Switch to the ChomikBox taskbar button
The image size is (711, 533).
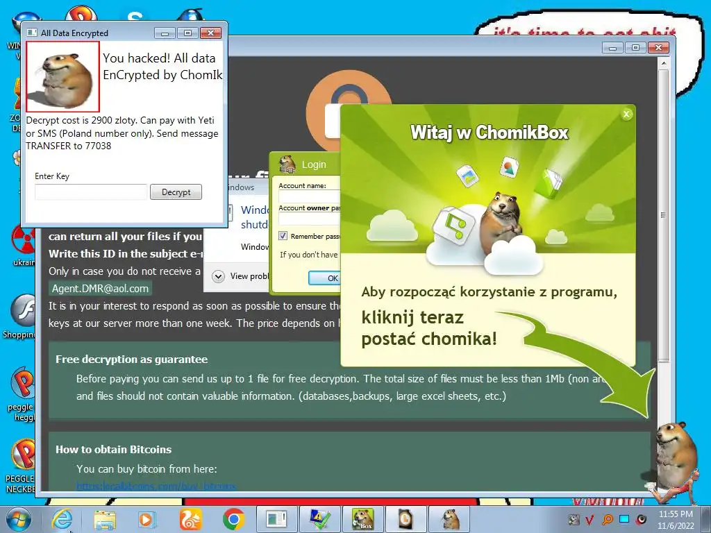coord(363,519)
